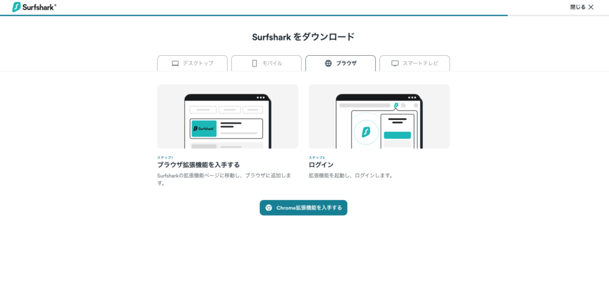This screenshot has width=609, height=291.
Task: Close the download page with 閉じる
Action: point(582,7)
